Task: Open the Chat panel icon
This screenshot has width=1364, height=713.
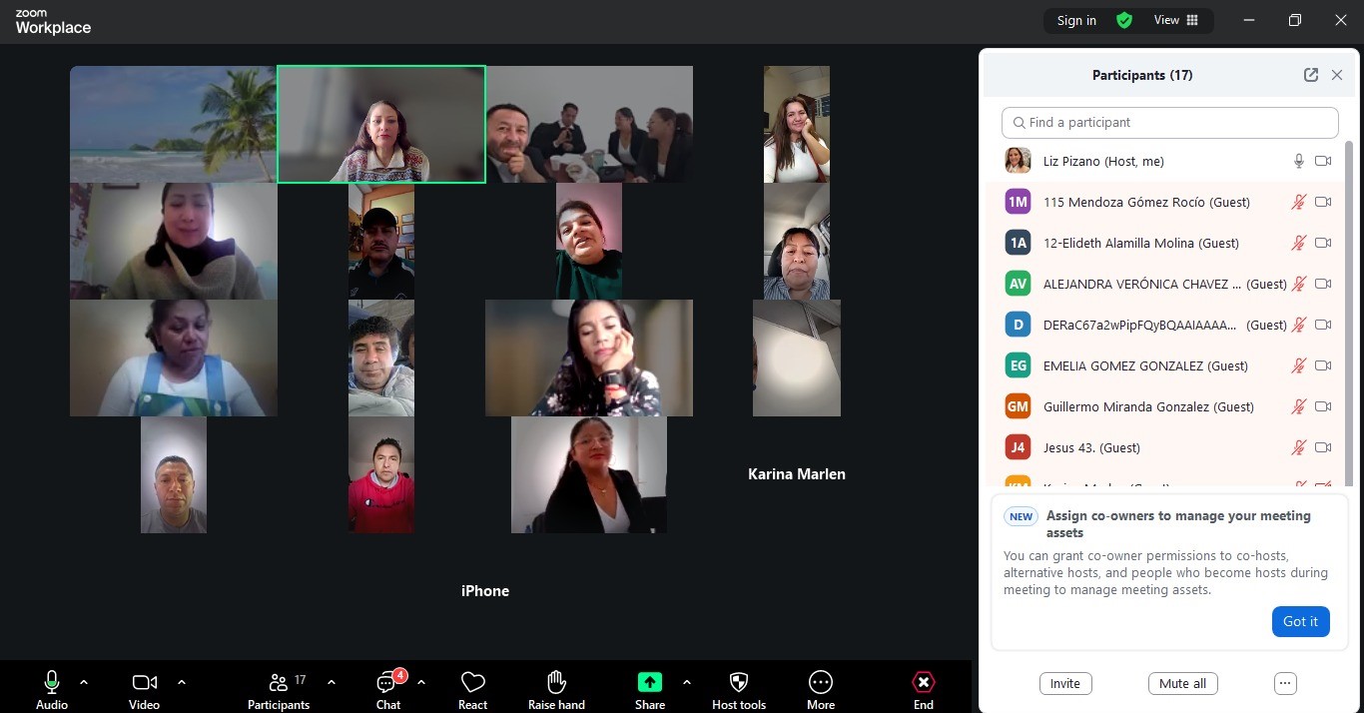Action: tap(387, 683)
